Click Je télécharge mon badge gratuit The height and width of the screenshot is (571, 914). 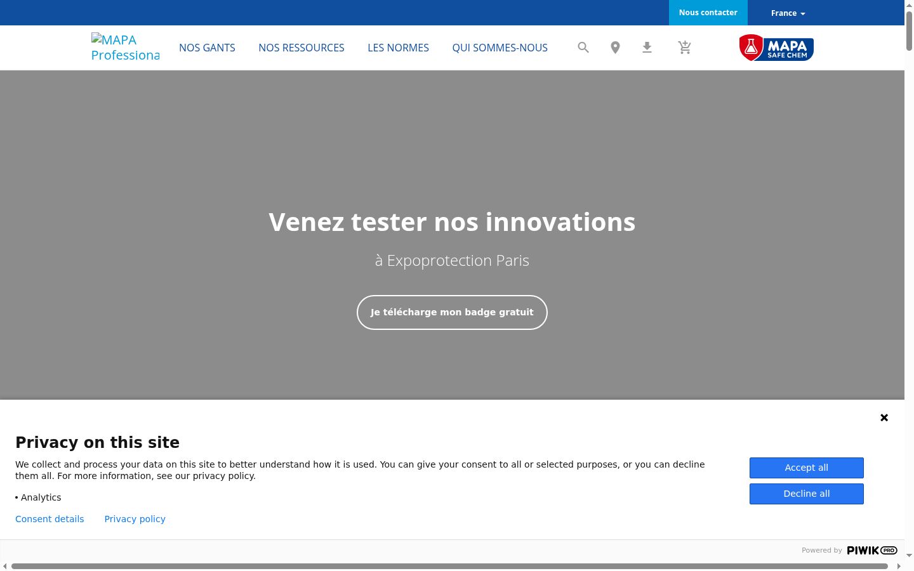point(452,312)
